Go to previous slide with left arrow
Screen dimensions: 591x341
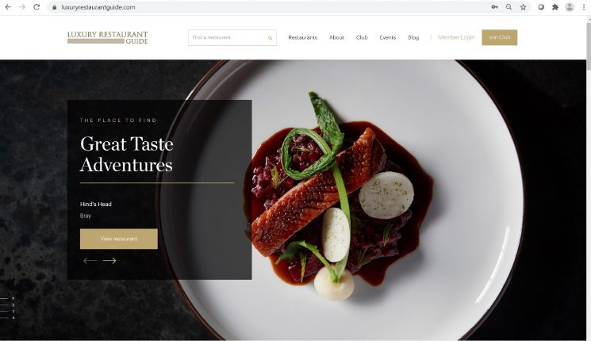90,261
